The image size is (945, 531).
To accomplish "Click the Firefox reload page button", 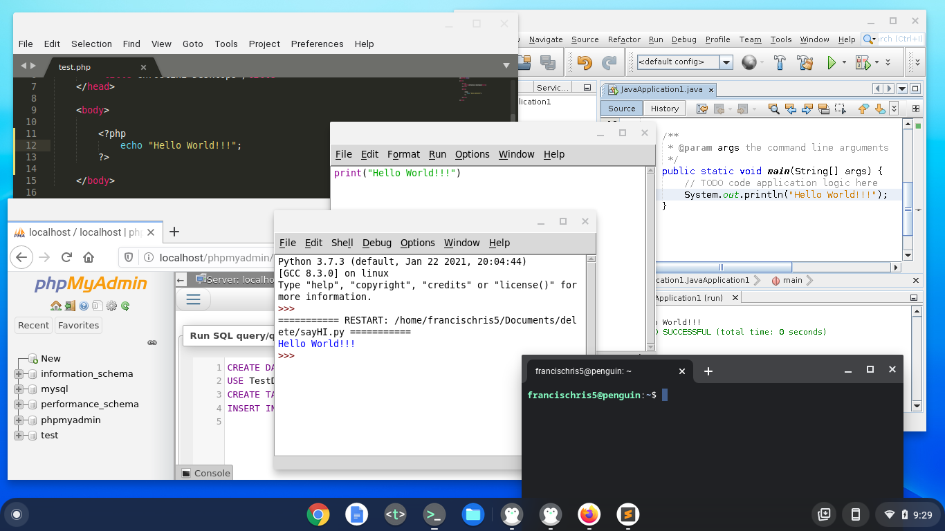I will 66,257.
